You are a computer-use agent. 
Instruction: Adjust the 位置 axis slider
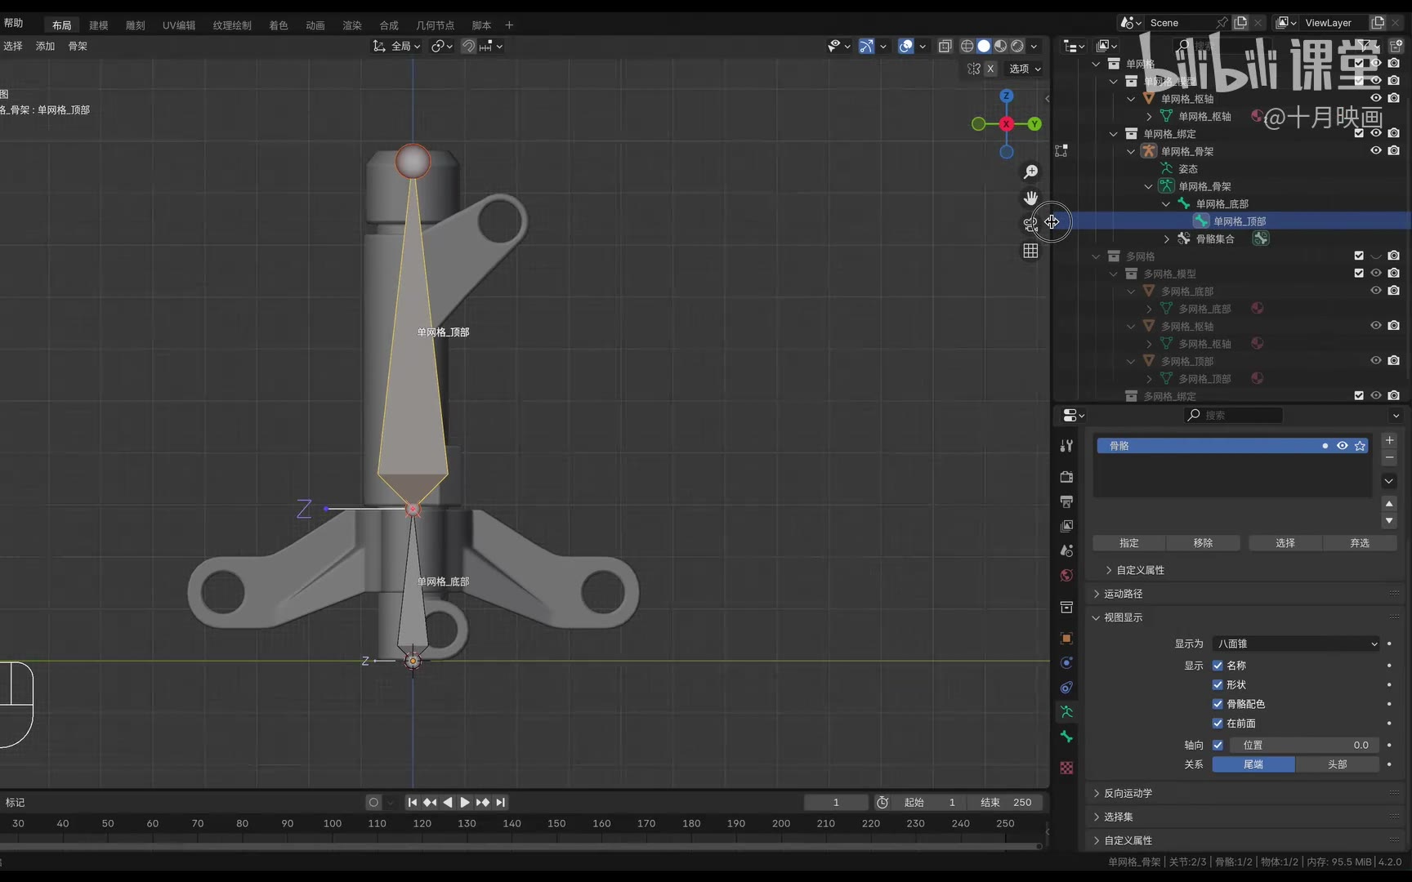tap(1304, 746)
